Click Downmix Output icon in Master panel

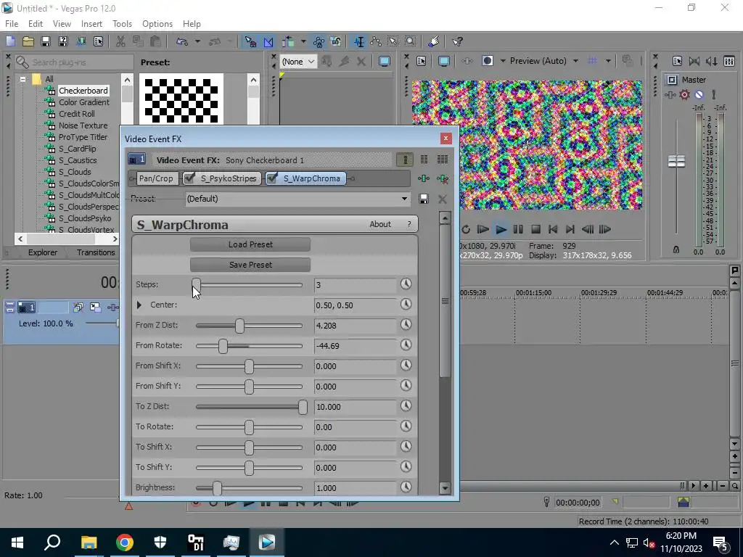(x=694, y=61)
